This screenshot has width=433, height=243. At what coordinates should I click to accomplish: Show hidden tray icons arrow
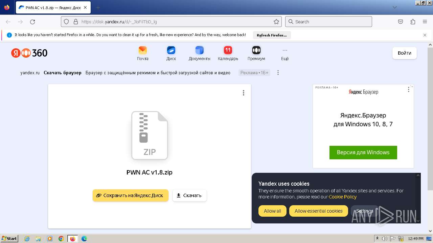[x=378, y=239]
